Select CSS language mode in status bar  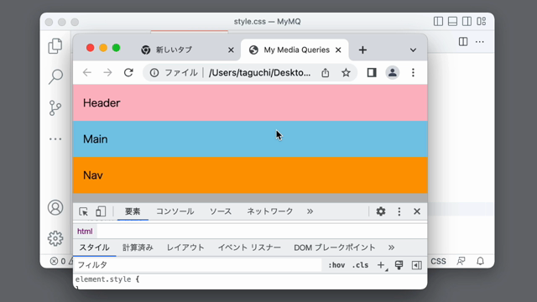click(438, 261)
